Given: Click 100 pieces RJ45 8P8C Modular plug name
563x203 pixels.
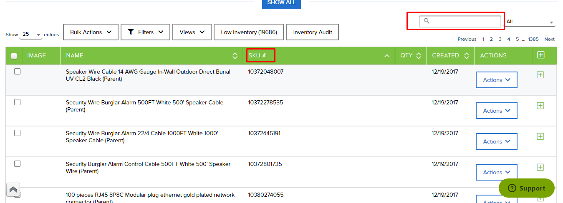Looking at the screenshot, I should point(150,198).
